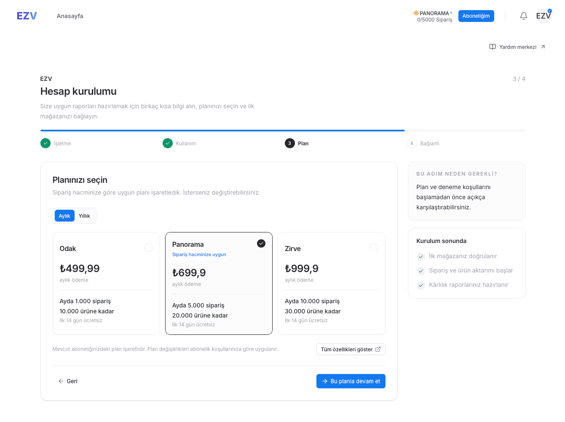Screen dimensions: 565x422
Task: Click the Yardım merkezi book icon
Action: pyautogui.click(x=493, y=47)
